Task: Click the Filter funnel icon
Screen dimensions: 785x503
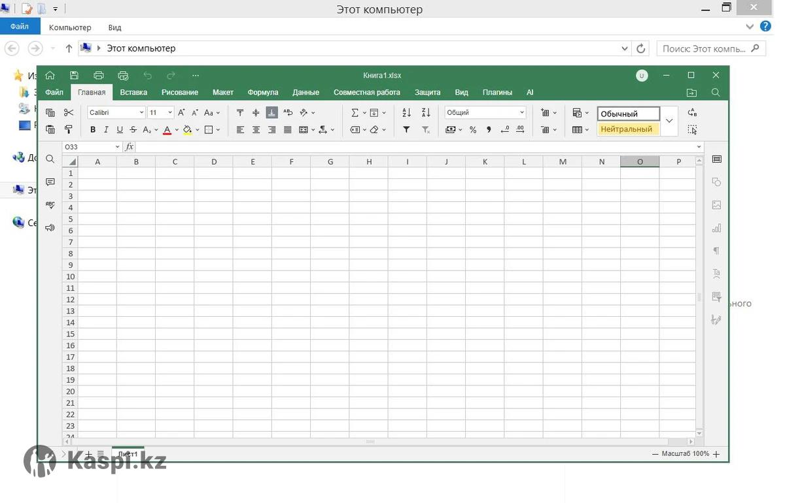Action: tap(406, 129)
